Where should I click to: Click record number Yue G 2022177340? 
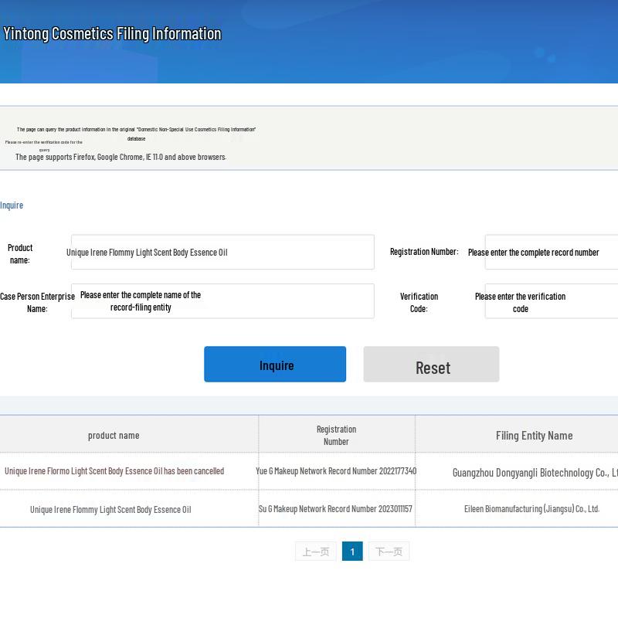(x=336, y=471)
